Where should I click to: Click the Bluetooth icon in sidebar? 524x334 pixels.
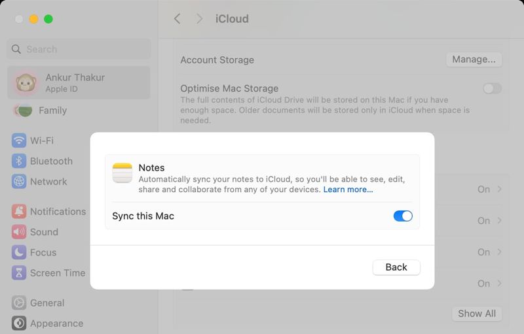point(19,161)
